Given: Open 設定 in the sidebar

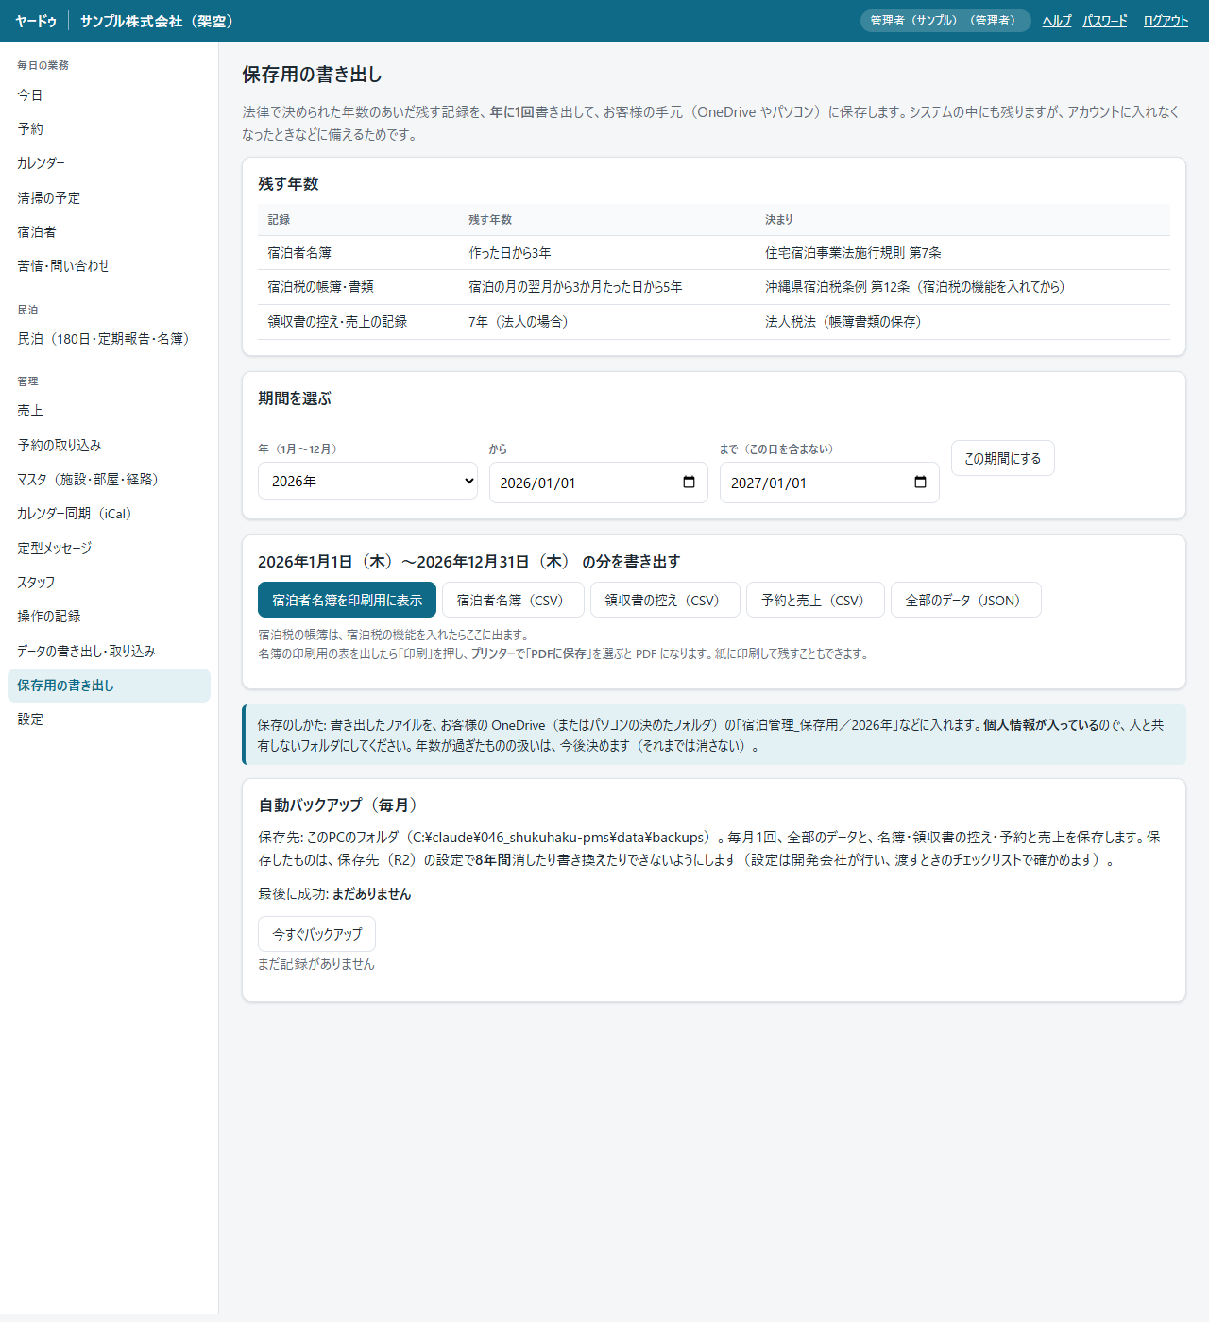Looking at the screenshot, I should point(109,720).
